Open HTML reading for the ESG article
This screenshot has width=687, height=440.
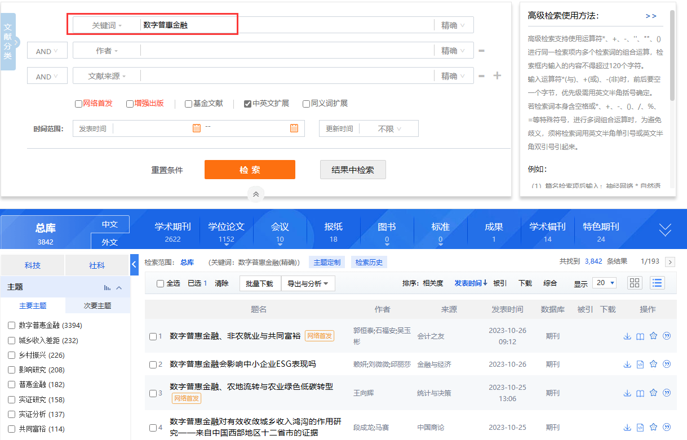[x=640, y=365]
